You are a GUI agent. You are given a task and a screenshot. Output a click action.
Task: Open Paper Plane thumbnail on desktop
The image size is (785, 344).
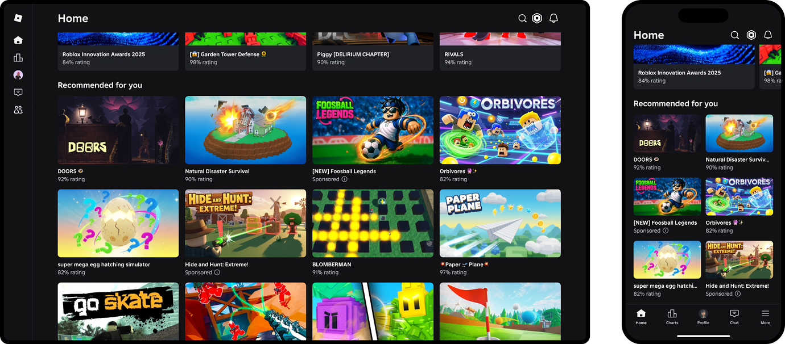pyautogui.click(x=500, y=224)
